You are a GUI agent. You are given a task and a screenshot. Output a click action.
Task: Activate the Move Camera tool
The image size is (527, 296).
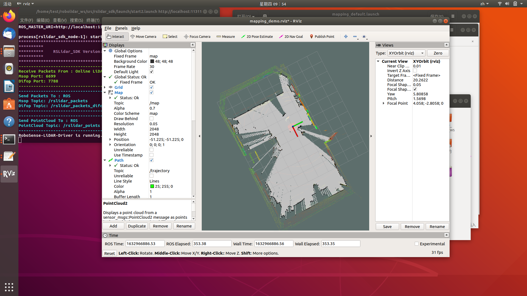coord(143,36)
